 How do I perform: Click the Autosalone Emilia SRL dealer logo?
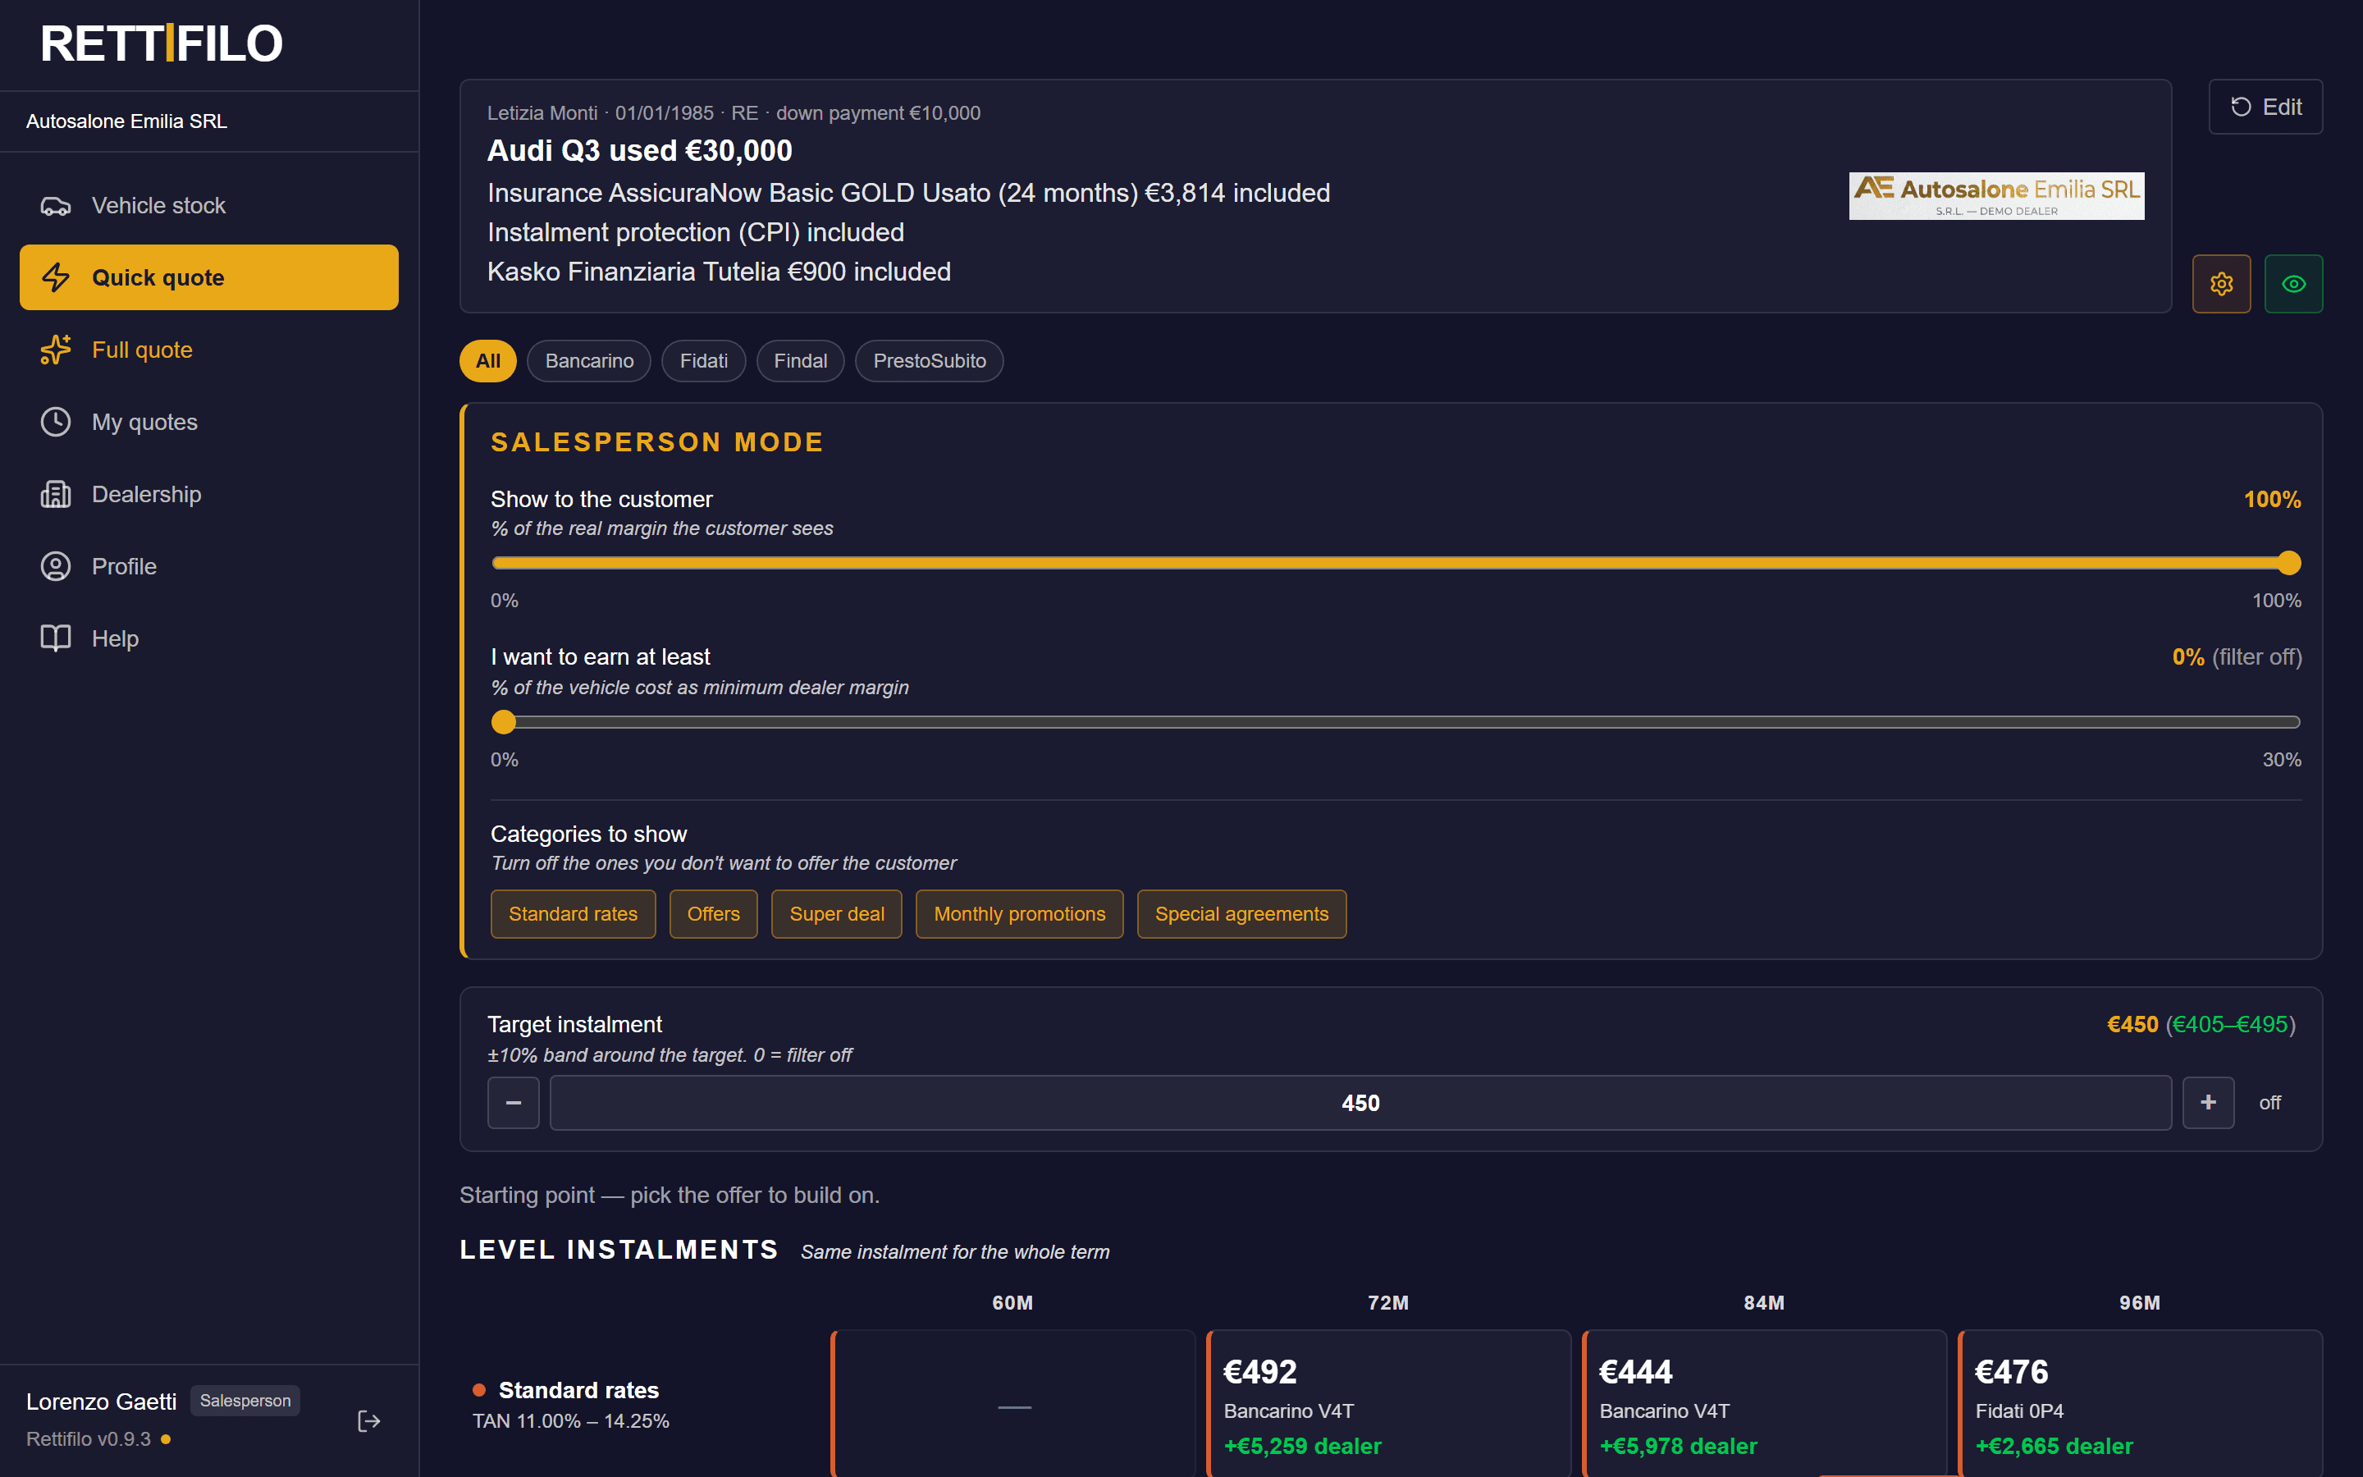pos(1996,196)
